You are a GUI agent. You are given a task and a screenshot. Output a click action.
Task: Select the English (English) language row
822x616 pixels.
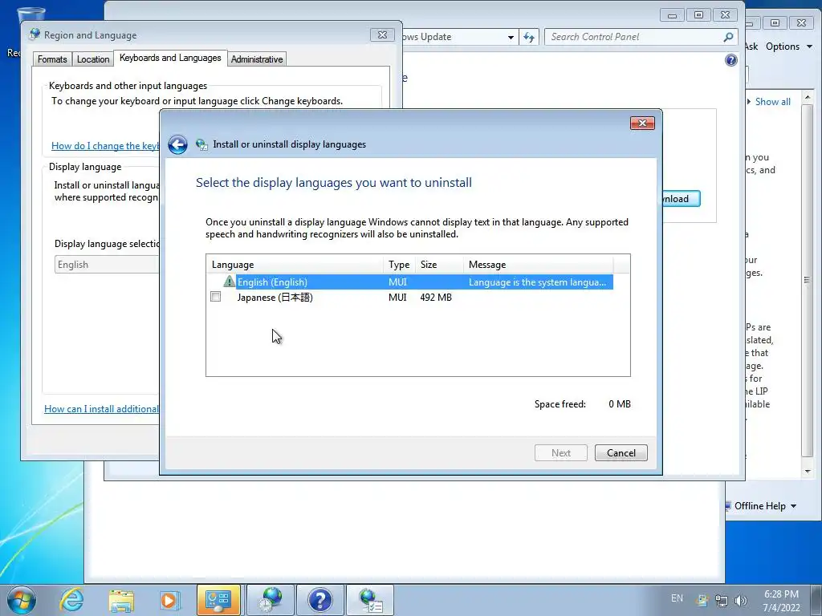tap(412, 282)
